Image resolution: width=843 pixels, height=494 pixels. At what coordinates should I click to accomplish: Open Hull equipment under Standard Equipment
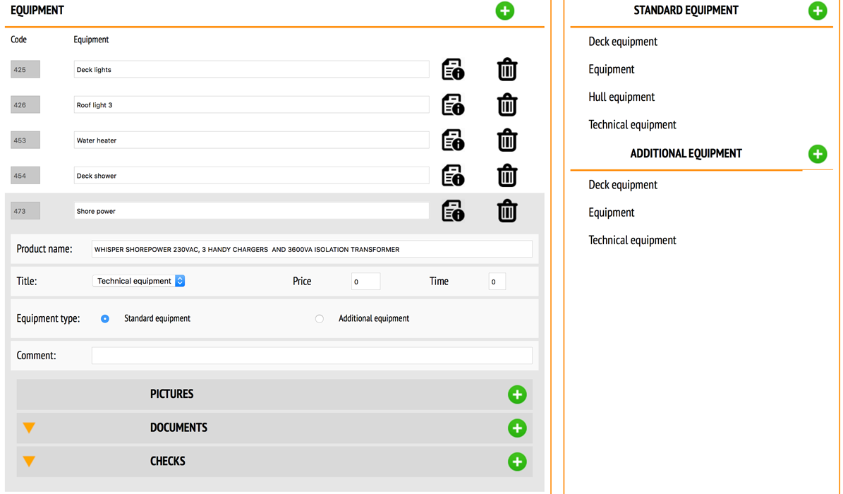[621, 97]
